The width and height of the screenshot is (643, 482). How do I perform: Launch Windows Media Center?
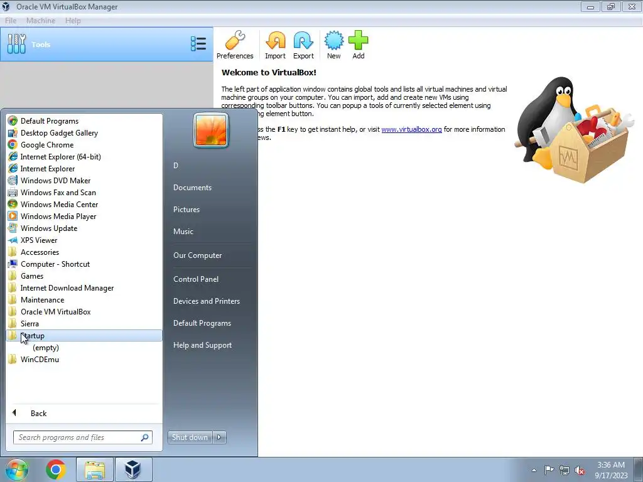84,204
